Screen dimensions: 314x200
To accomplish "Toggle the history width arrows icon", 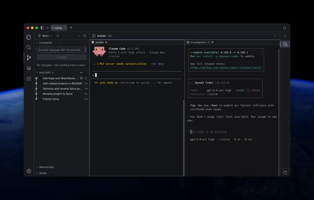I will tap(81, 73).
